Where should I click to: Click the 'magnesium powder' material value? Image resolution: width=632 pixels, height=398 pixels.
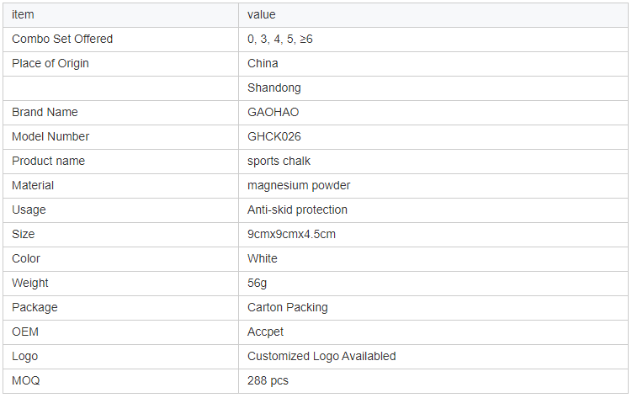299,185
